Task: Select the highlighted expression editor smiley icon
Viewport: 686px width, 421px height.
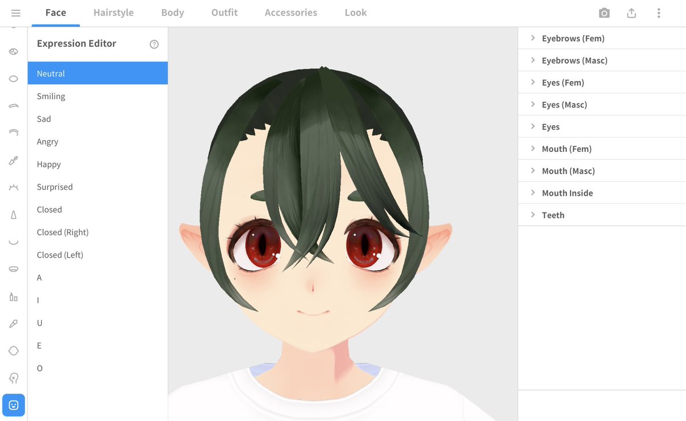Action: click(x=14, y=405)
